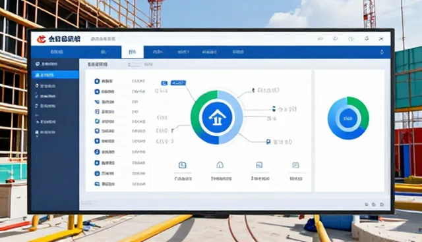Switch to the leftmost tab of the blue navigation bar
The image size is (422, 242).
click(x=57, y=52)
